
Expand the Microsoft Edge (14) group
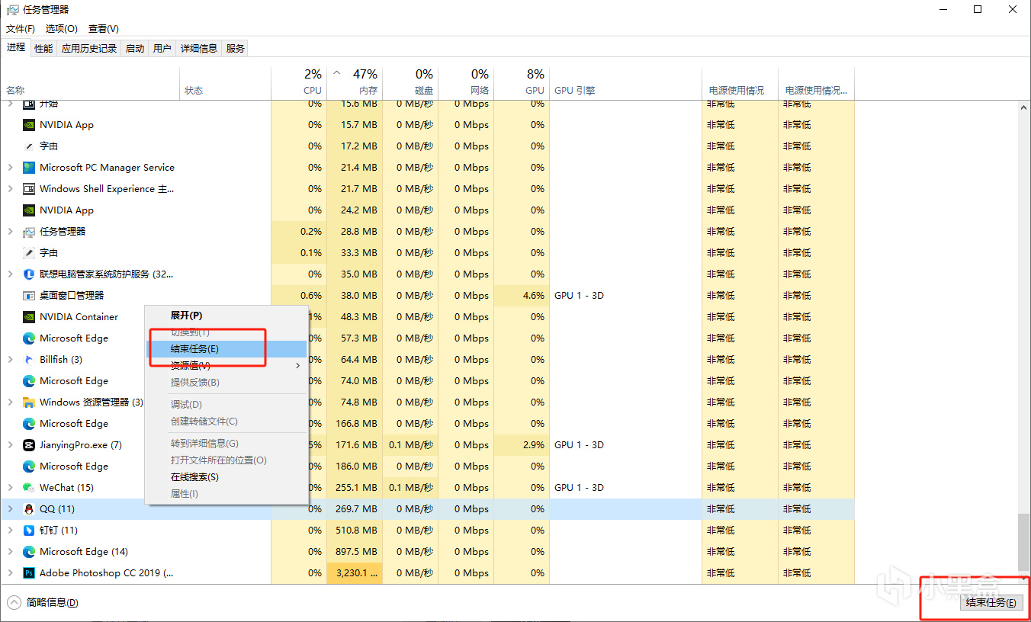pos(10,552)
